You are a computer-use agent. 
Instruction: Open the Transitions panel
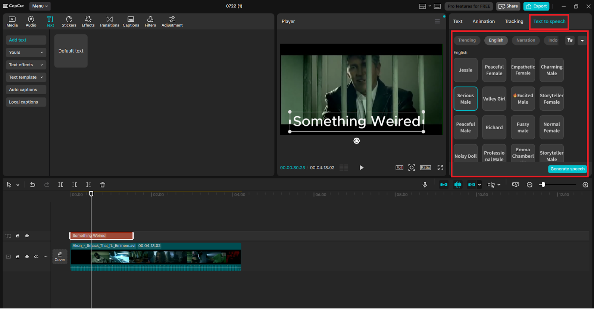coord(109,22)
